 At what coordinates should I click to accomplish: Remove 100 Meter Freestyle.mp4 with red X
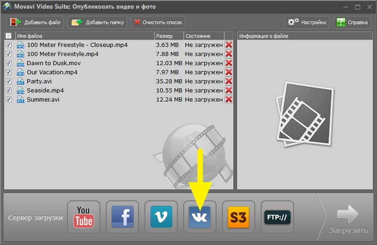pyautogui.click(x=229, y=54)
